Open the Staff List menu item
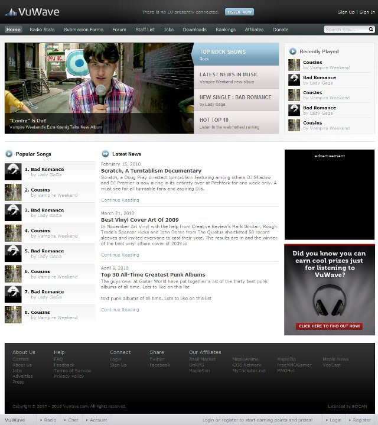The width and height of the screenshot is (378, 425). [x=145, y=30]
